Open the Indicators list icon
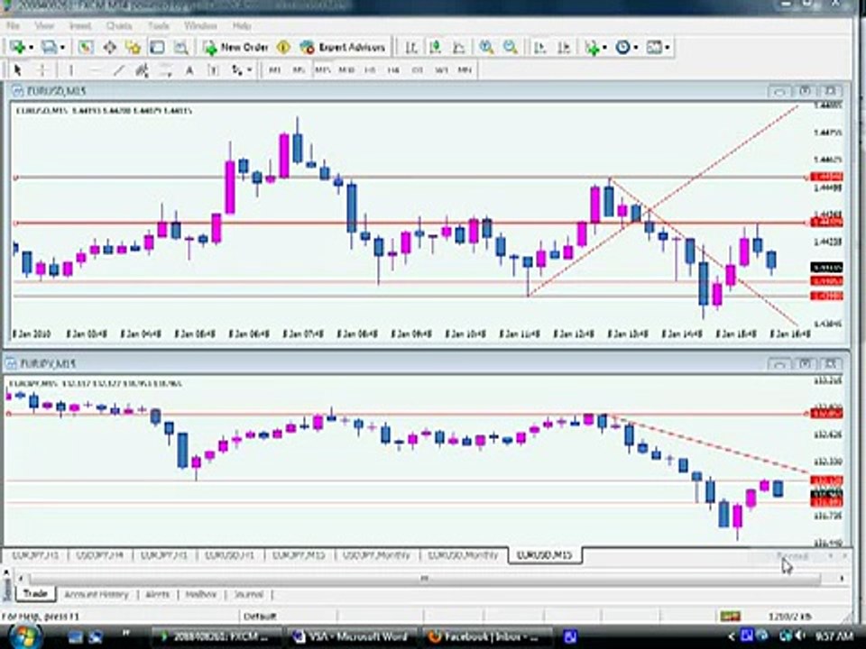The image size is (866, 649). pos(593,48)
